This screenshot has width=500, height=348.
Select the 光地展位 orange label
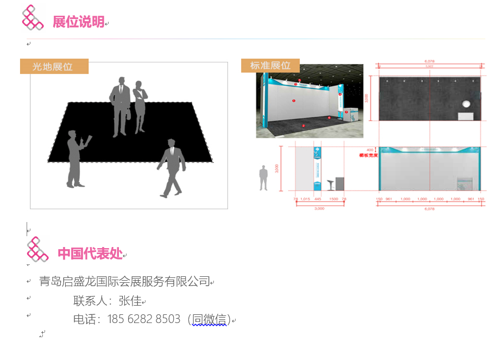coord(54,67)
